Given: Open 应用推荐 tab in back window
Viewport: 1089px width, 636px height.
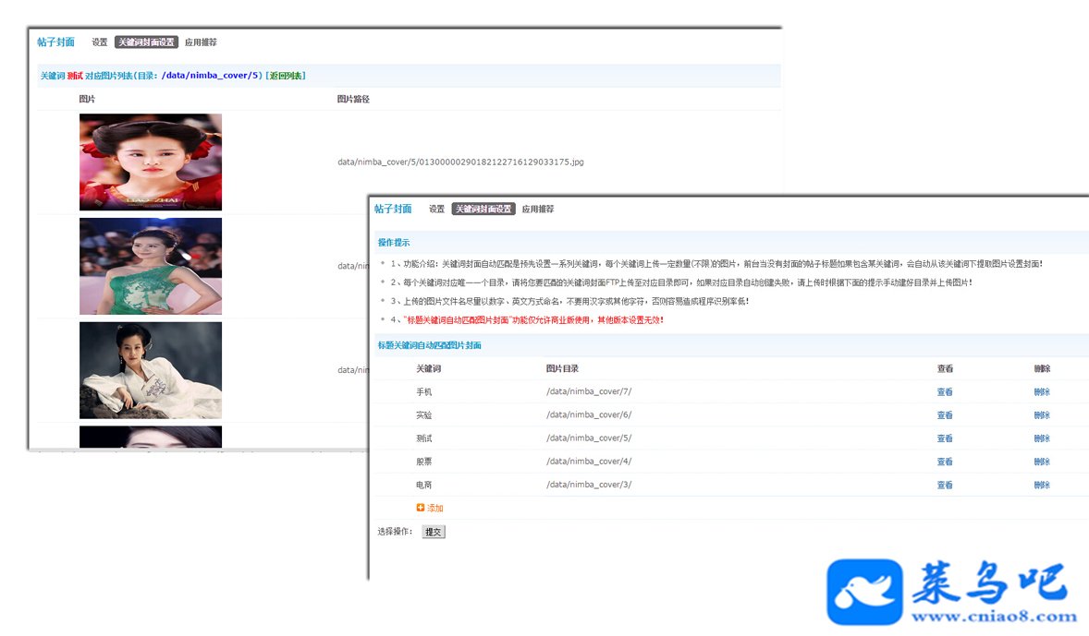Looking at the screenshot, I should point(201,42).
